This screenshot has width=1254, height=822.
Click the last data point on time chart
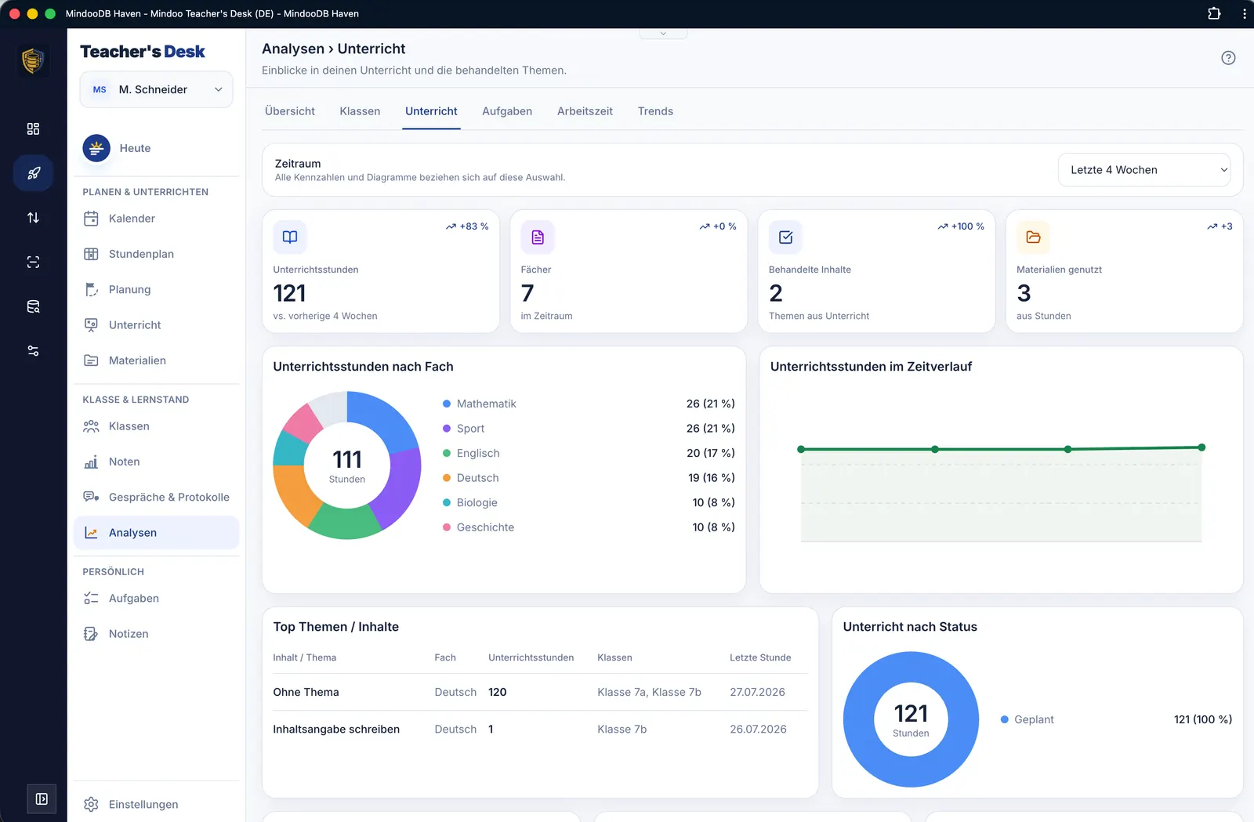1201,447
